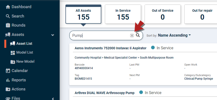Click Clinical/Pump Syringe category text
The height and width of the screenshot is (100, 217).
(199, 79)
